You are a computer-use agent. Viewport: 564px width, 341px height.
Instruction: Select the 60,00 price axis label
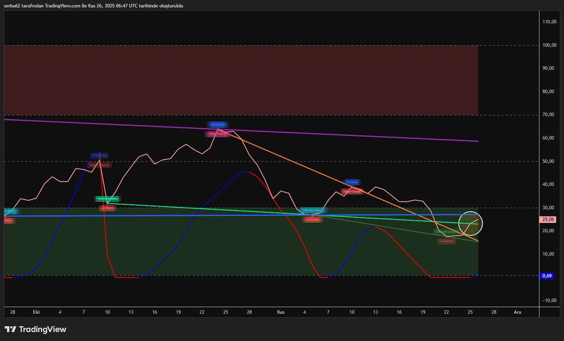click(x=548, y=138)
